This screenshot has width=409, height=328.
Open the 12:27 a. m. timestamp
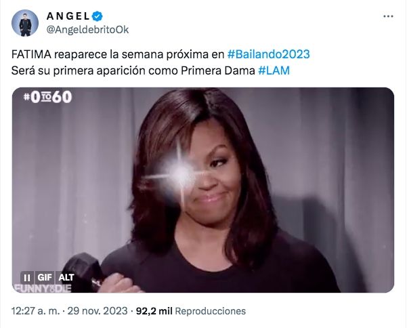36,311
